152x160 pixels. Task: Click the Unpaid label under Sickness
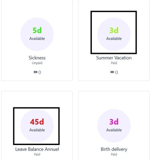37,63
